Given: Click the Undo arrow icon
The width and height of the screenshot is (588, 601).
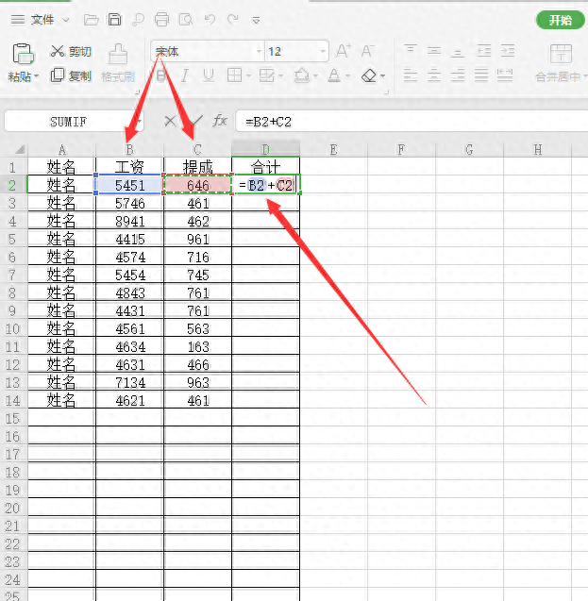Looking at the screenshot, I should click(x=210, y=19).
